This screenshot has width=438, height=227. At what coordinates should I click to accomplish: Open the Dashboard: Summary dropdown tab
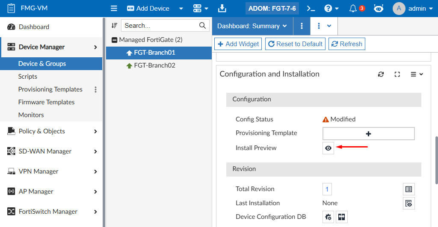pos(252,26)
